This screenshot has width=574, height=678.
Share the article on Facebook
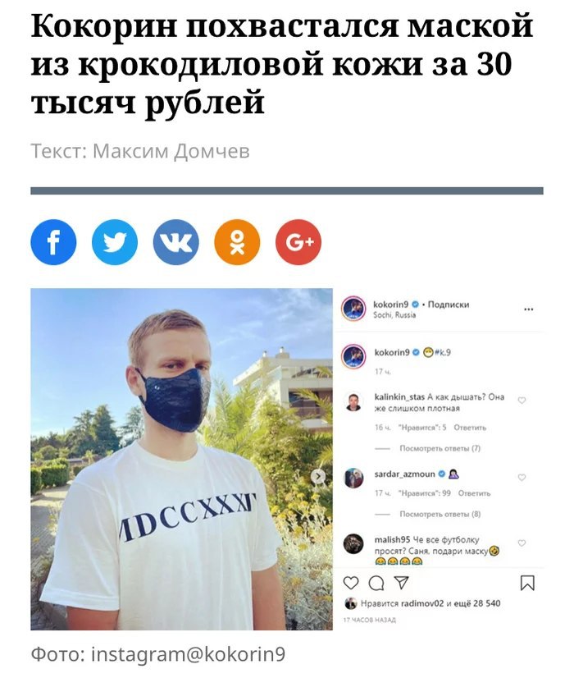coord(53,242)
